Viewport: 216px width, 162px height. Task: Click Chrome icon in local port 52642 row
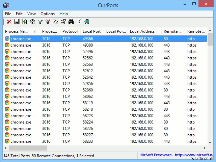coord(7,77)
